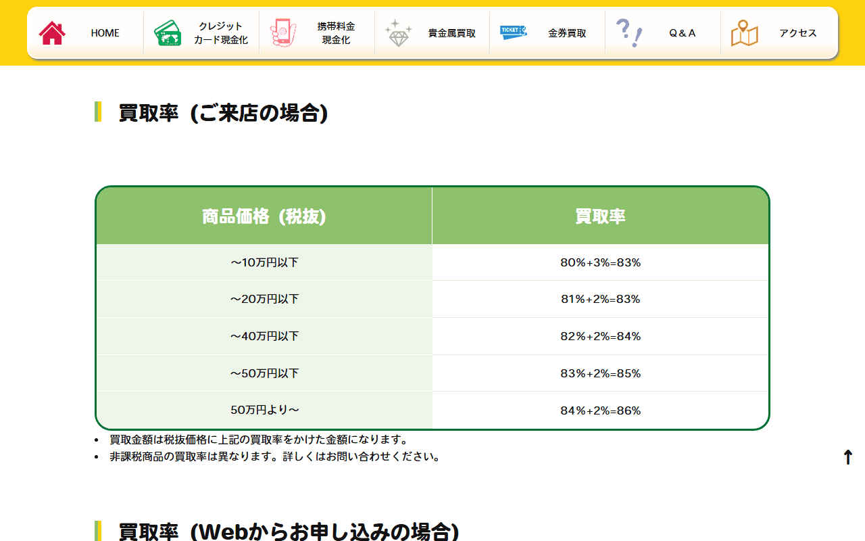The image size is (865, 541).
Task: Click table header 買取率
Action: pos(600,216)
